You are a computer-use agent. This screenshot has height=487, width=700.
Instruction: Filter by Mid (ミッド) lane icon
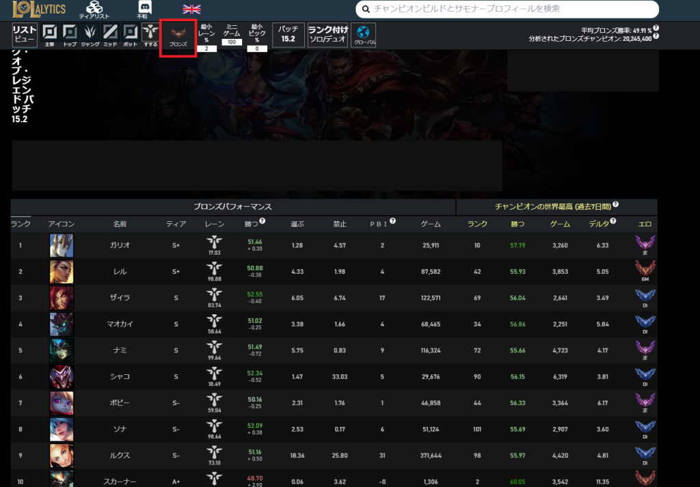pos(111,34)
